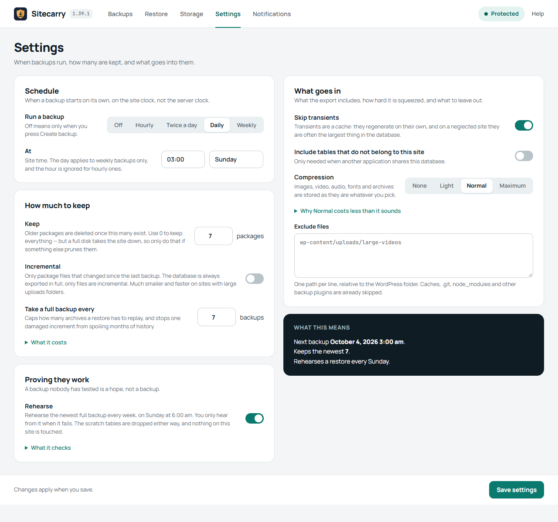Open the Help link
This screenshot has height=522, width=558.
pyautogui.click(x=538, y=14)
